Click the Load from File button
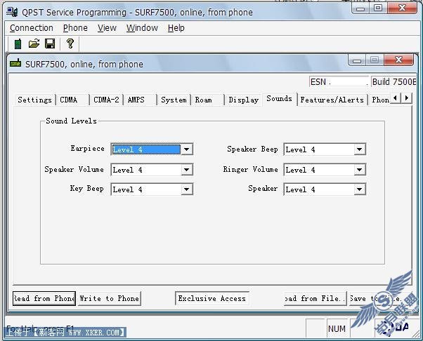 [315, 298]
